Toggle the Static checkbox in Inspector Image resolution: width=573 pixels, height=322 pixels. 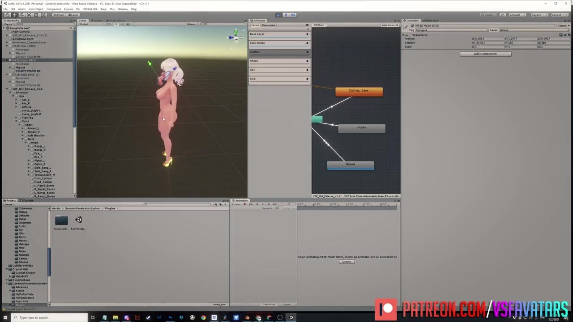tap(558, 25)
